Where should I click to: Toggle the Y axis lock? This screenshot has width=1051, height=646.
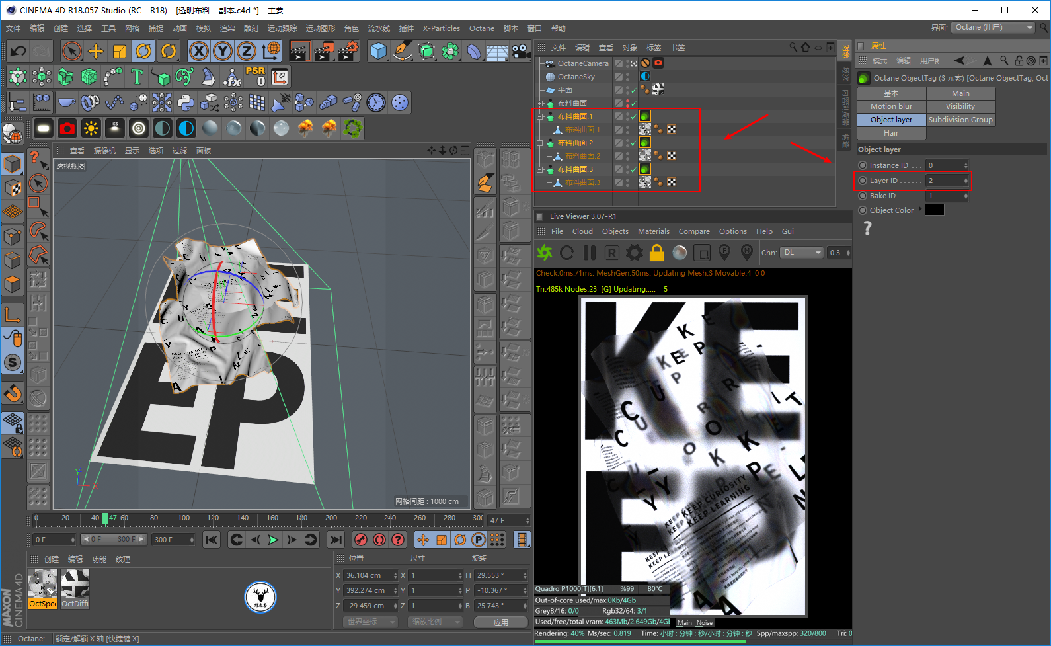223,51
